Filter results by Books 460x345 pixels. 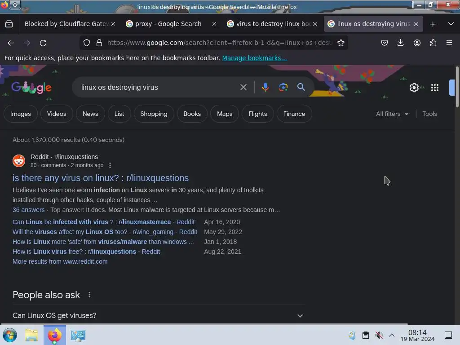pyautogui.click(x=192, y=114)
